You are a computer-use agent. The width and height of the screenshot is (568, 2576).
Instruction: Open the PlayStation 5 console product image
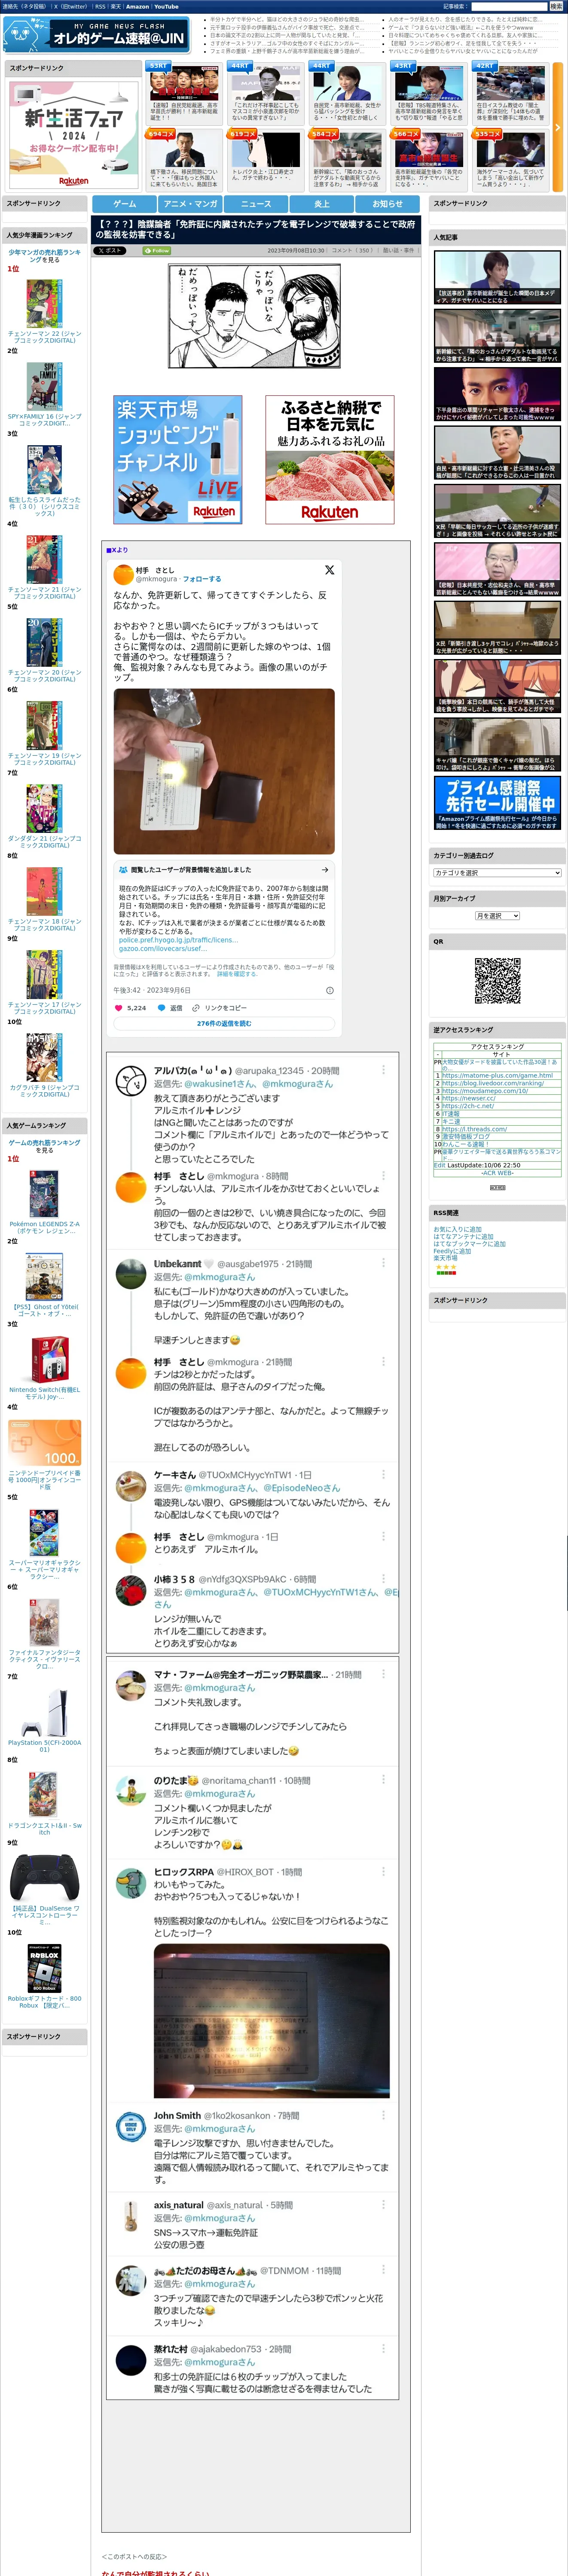coord(44,1713)
